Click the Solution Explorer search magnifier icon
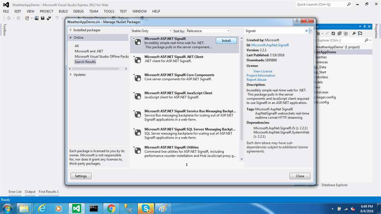The width and height of the screenshot is (381, 214). point(366,40)
